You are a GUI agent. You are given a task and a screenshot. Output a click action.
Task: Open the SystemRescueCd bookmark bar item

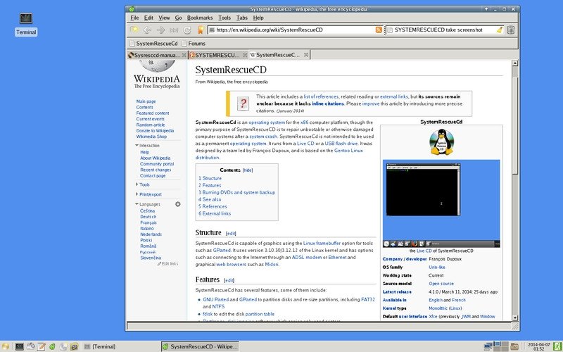[153, 44]
